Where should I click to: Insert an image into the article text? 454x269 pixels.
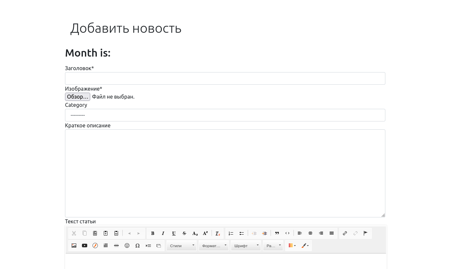click(74, 246)
